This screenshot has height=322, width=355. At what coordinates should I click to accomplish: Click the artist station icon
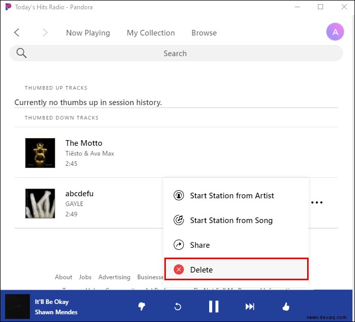(179, 195)
